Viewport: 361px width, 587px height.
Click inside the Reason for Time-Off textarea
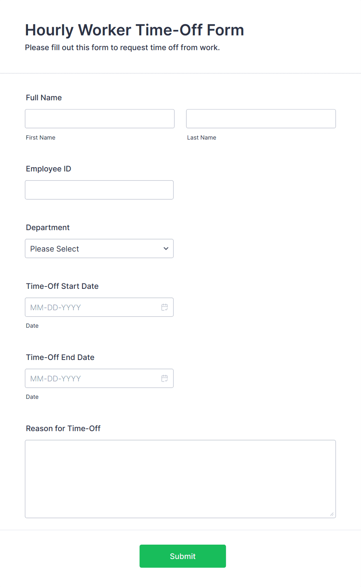(180, 478)
